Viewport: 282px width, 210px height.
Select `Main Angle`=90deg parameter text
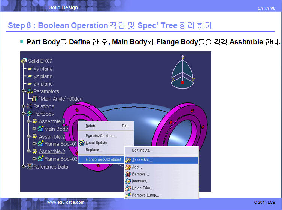point(61,99)
